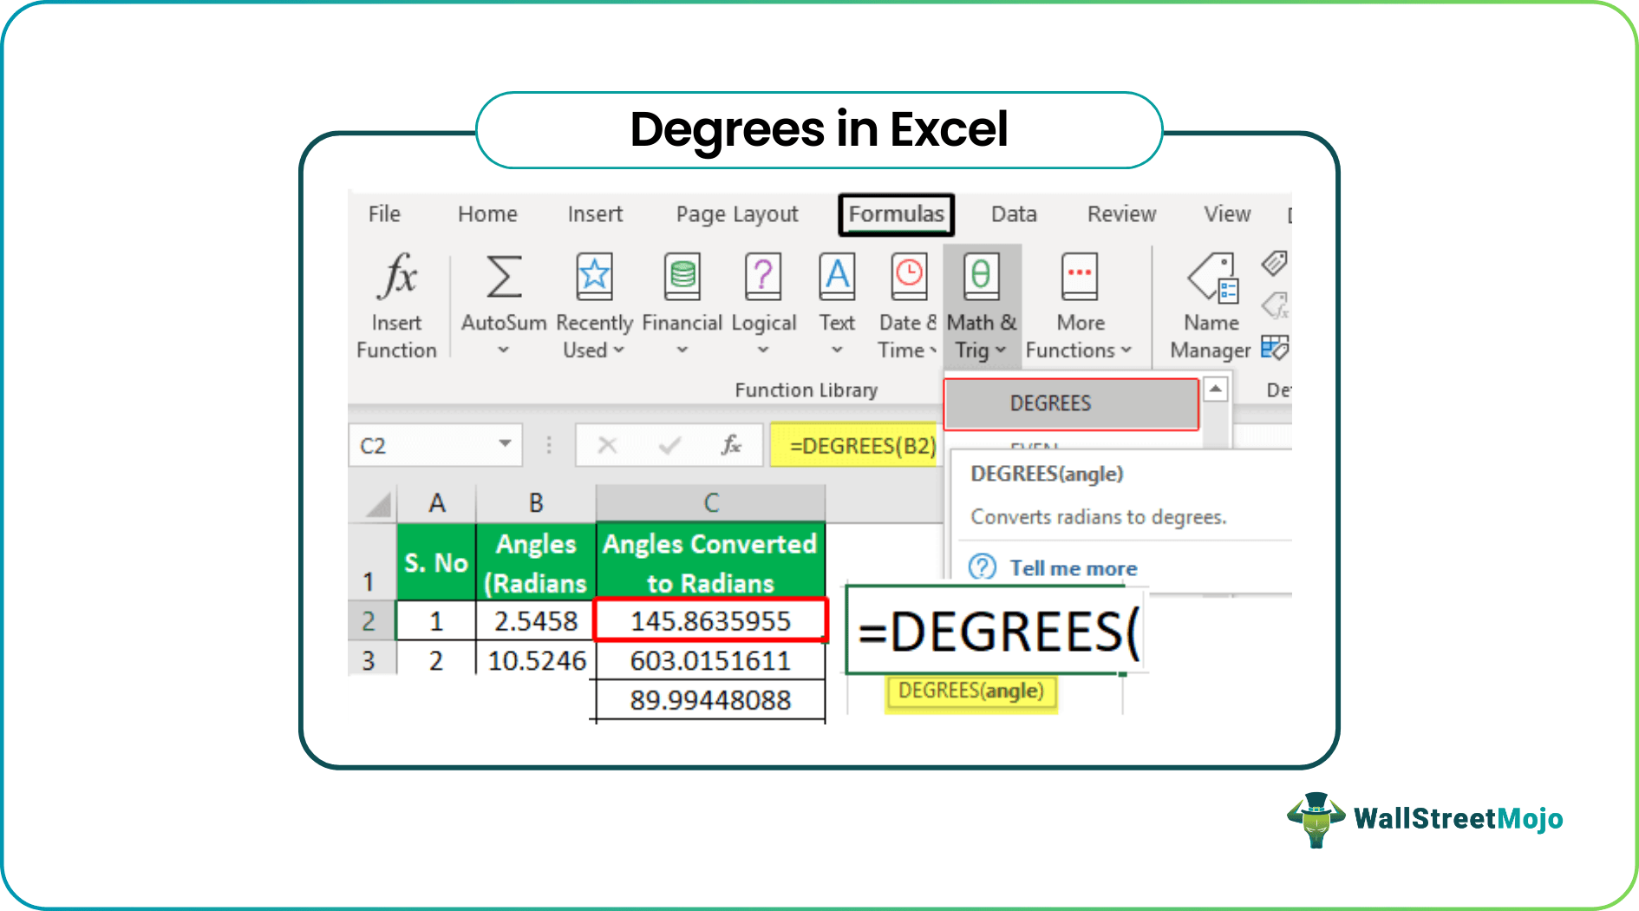The image size is (1639, 911).
Task: Open the Name Box dropdown
Action: 506,444
